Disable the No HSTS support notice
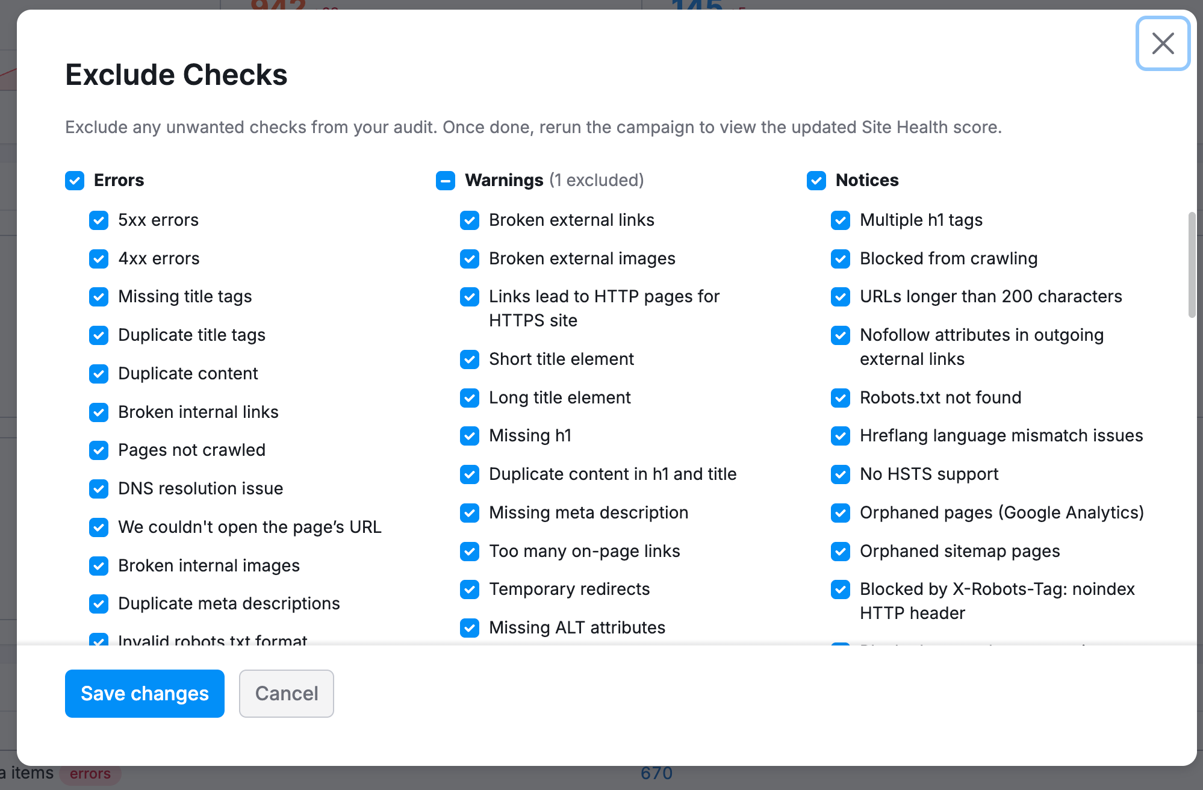 pos(840,474)
